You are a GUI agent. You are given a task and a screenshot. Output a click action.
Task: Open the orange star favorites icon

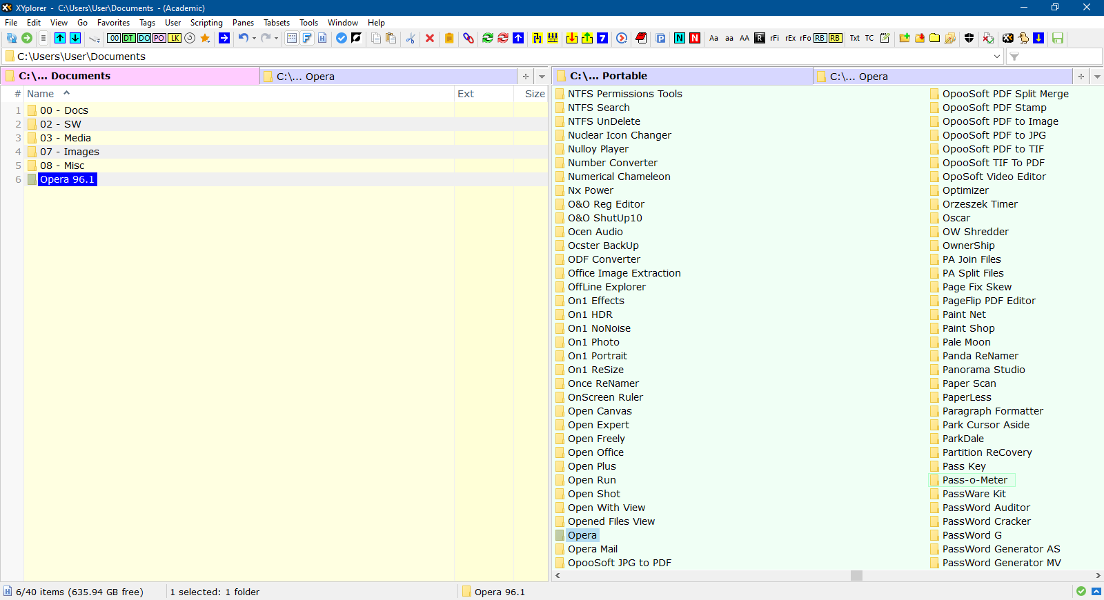point(205,38)
